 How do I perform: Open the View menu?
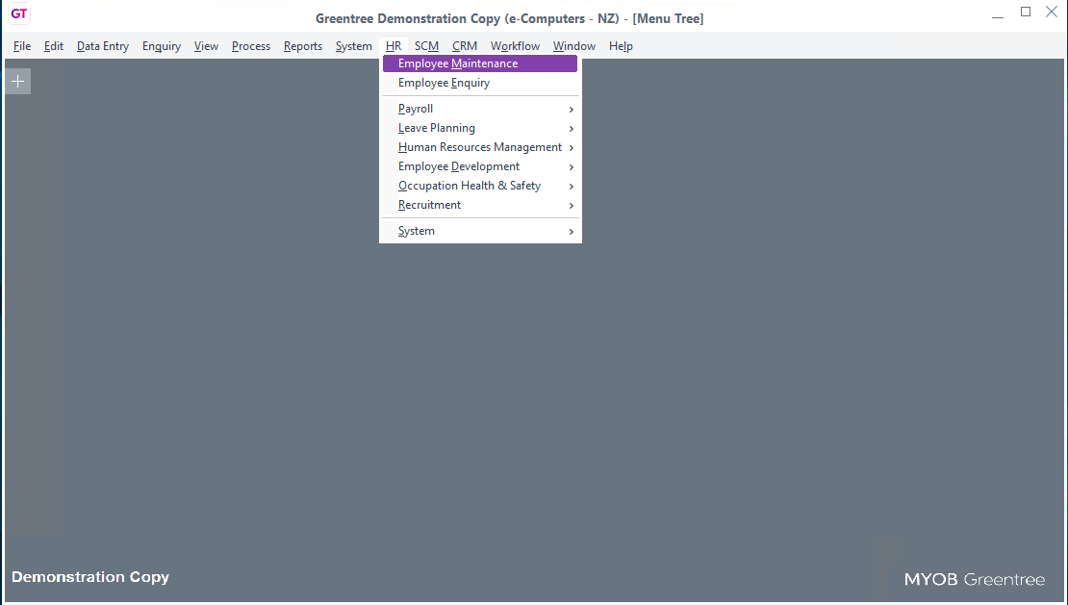206,46
